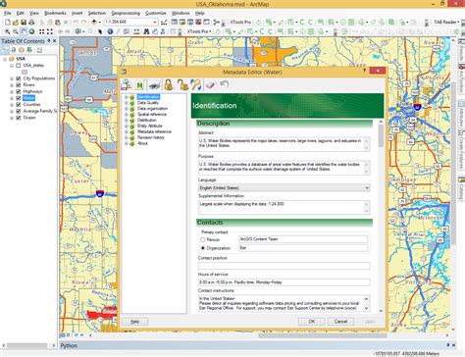Open the Language dropdown

367,188
